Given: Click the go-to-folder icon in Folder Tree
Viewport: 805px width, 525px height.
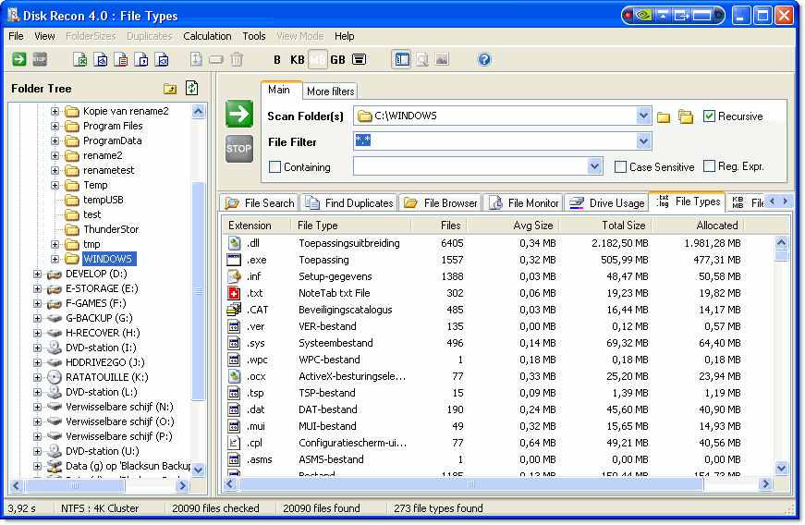Looking at the screenshot, I should [170, 89].
